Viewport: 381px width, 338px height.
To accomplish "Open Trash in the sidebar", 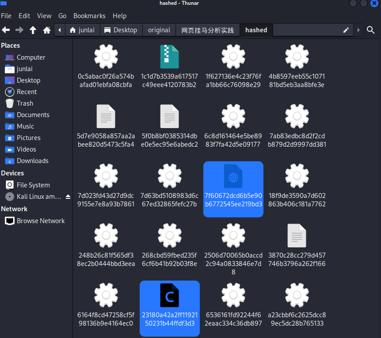I will pyautogui.click(x=25, y=103).
